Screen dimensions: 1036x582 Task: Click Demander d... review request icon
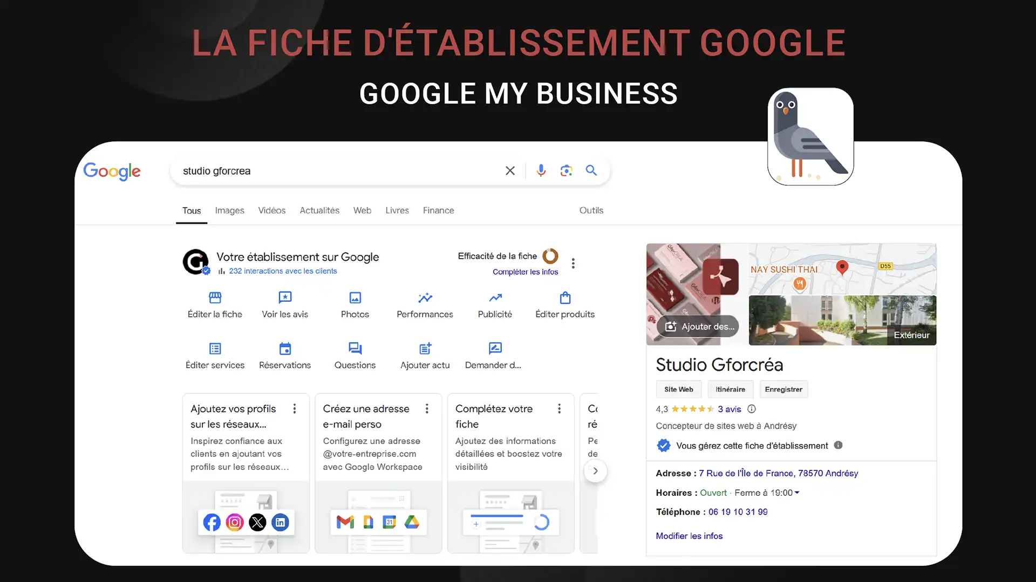tap(495, 349)
